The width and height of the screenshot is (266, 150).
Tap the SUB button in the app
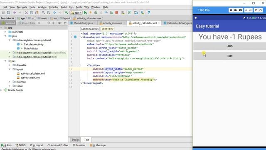[x=230, y=56]
